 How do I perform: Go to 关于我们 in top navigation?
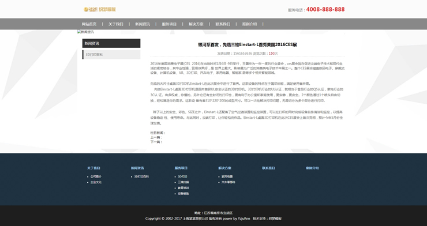coord(116,24)
